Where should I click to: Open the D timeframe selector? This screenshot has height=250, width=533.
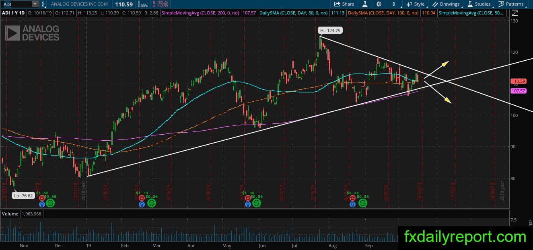click(394, 4)
